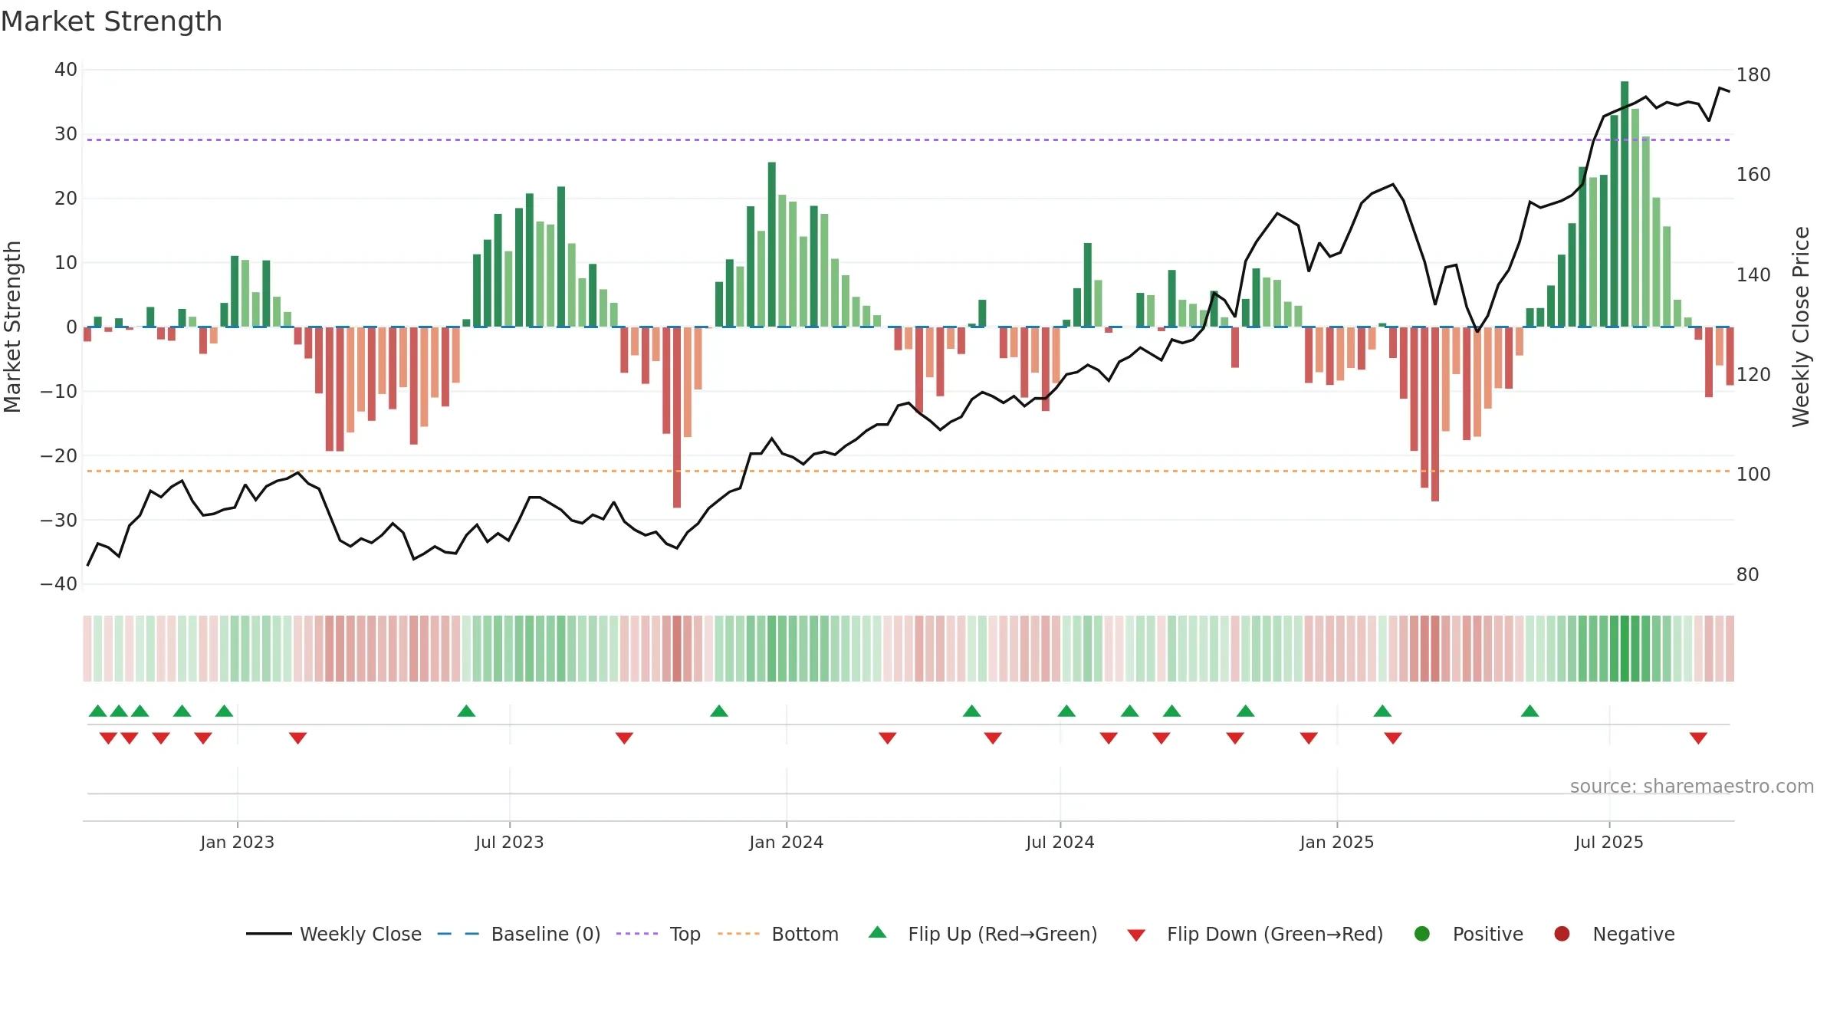
Task: Click the 'Jan 2023' x-axis label
Action: (237, 842)
